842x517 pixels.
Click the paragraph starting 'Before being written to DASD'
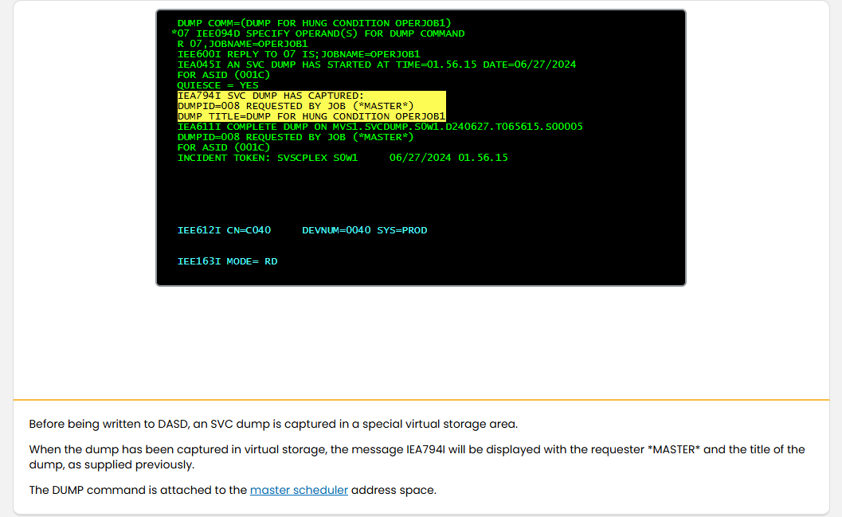[273, 424]
